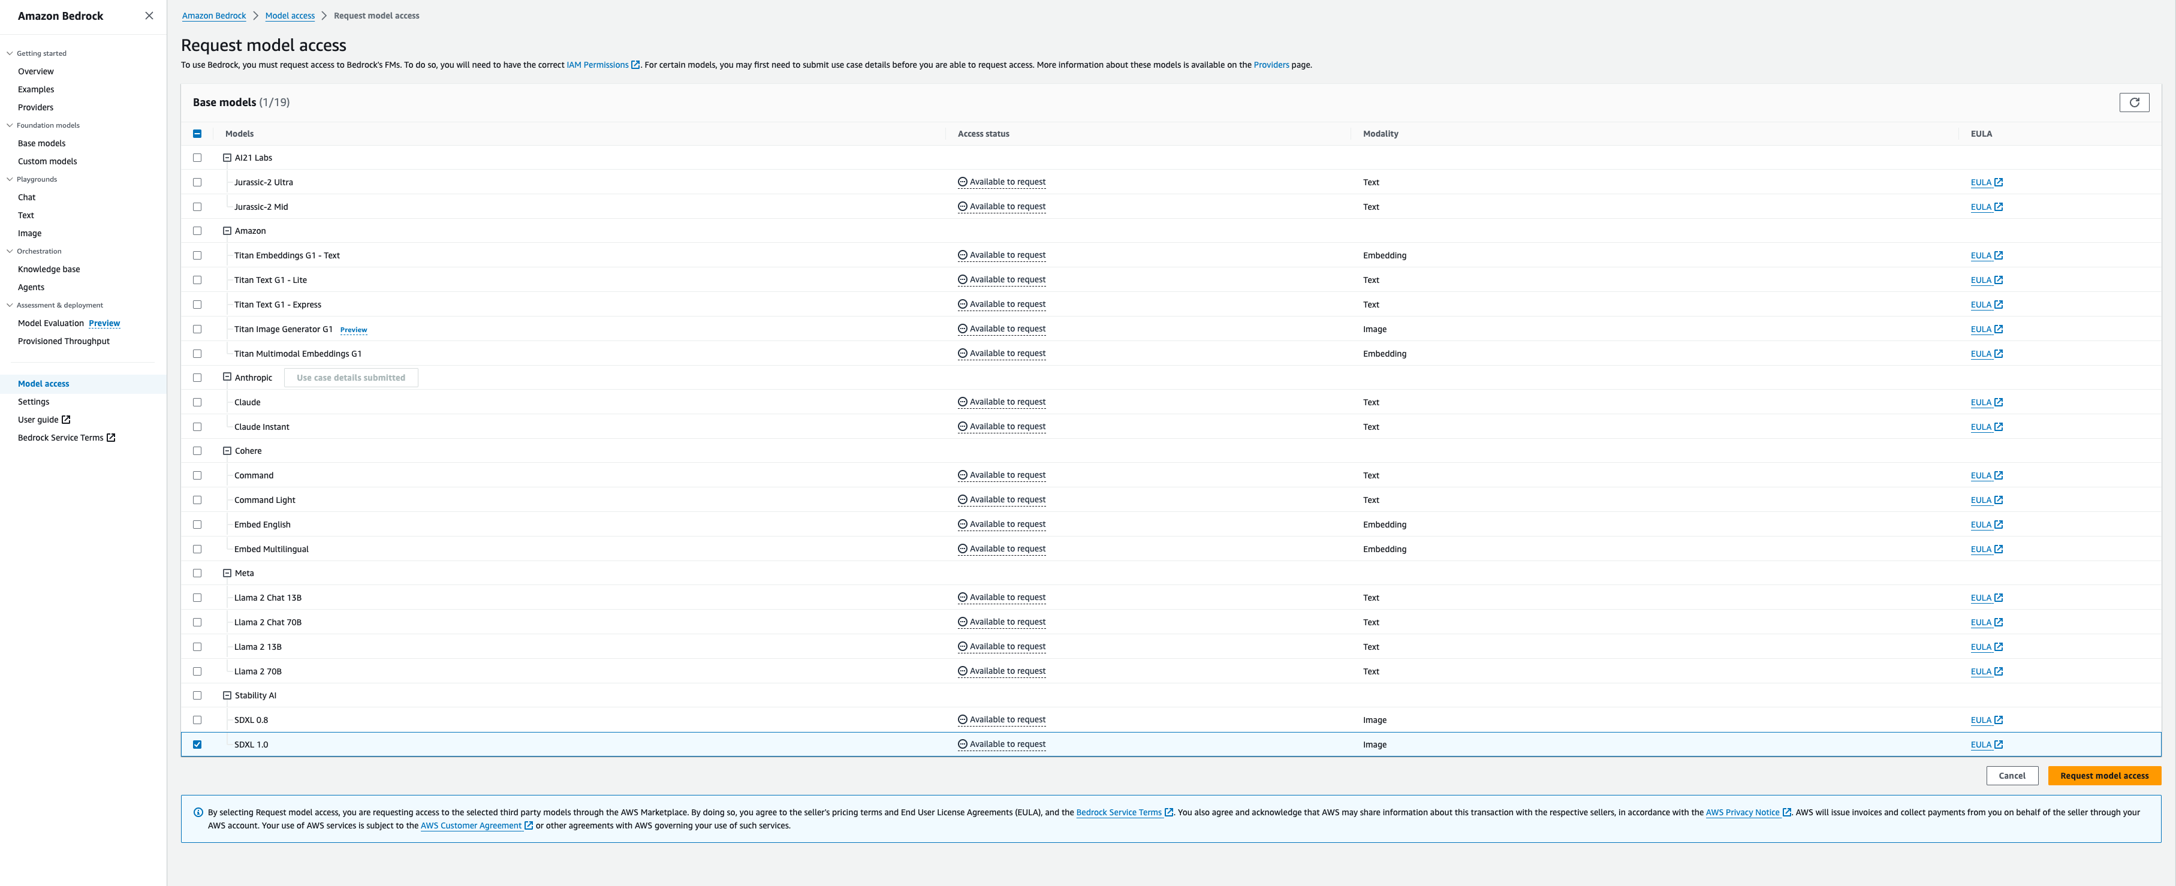Click the external icon after AWS Customer Agreement
Image resolution: width=2176 pixels, height=886 pixels.
[529, 826]
